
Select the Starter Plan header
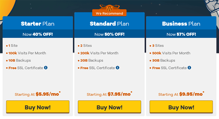coord(38,24)
